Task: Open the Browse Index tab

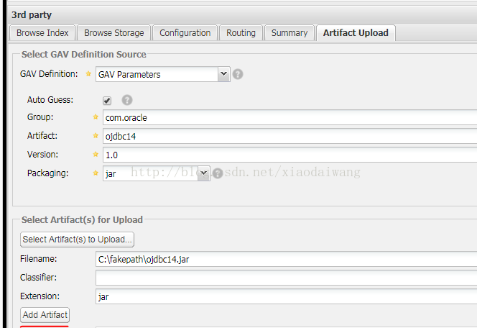Action: pos(42,33)
